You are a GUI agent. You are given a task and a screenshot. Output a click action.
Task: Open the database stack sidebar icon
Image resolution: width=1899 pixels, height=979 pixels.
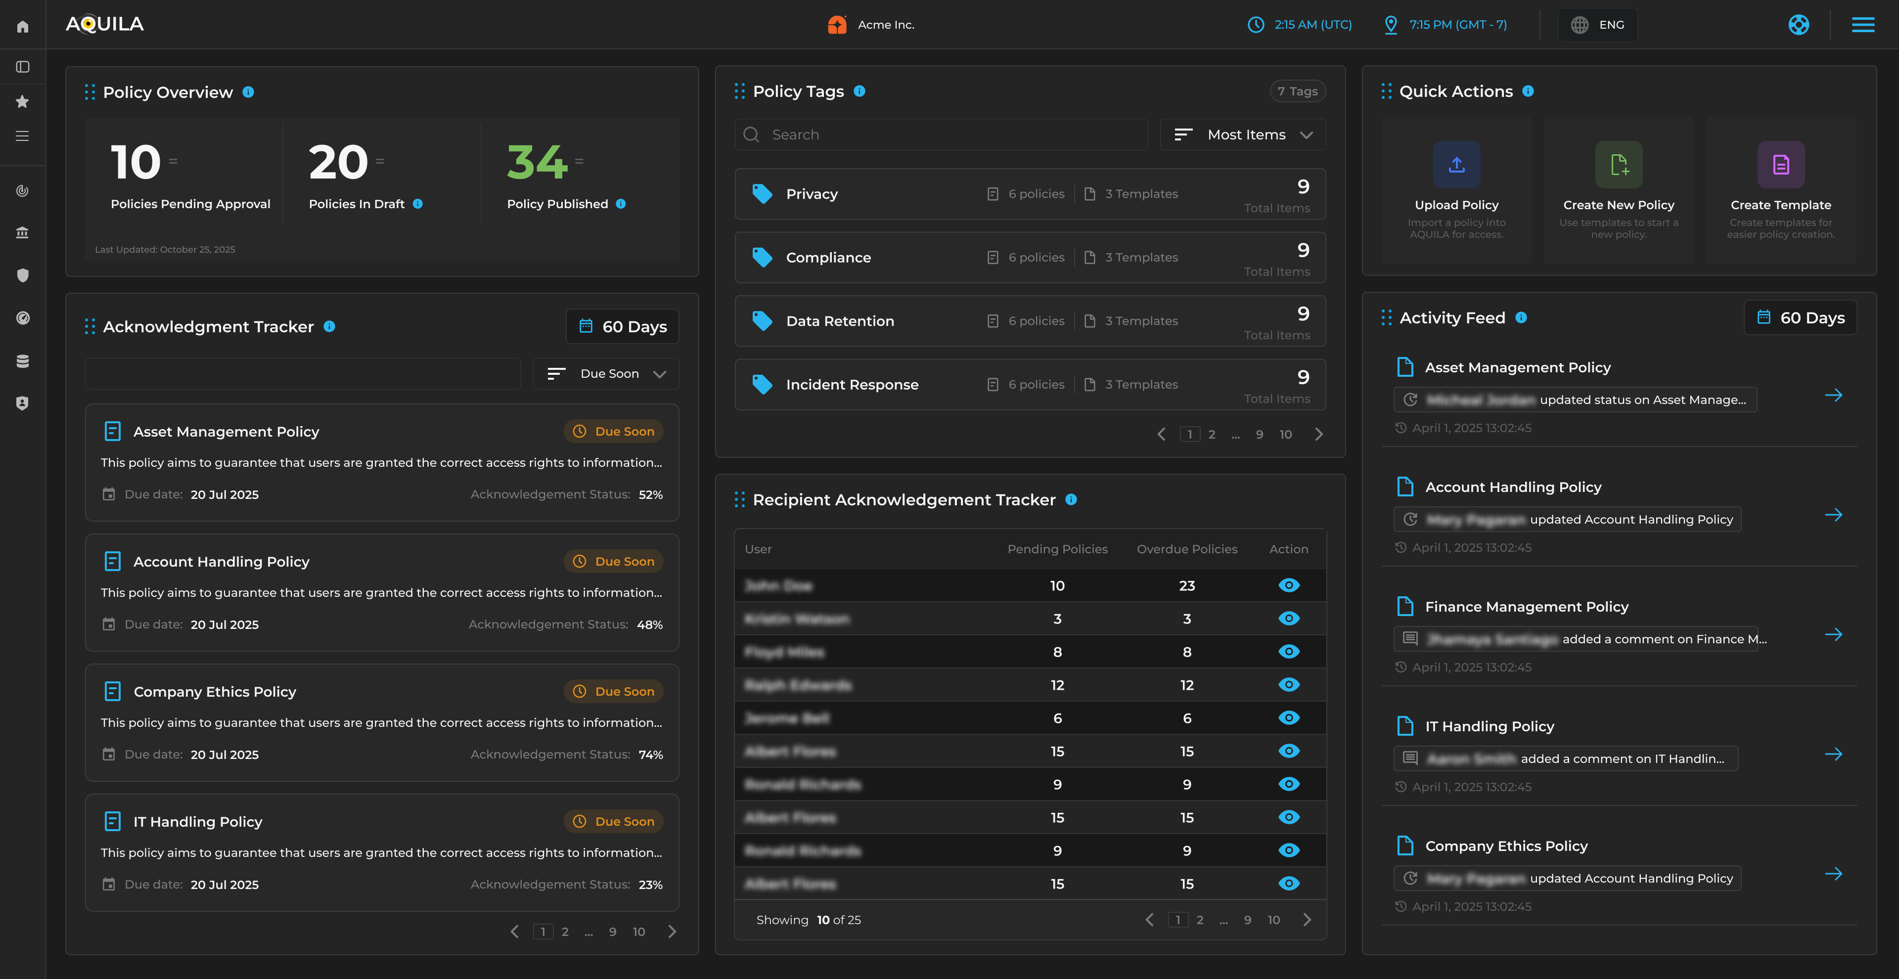pos(23,361)
